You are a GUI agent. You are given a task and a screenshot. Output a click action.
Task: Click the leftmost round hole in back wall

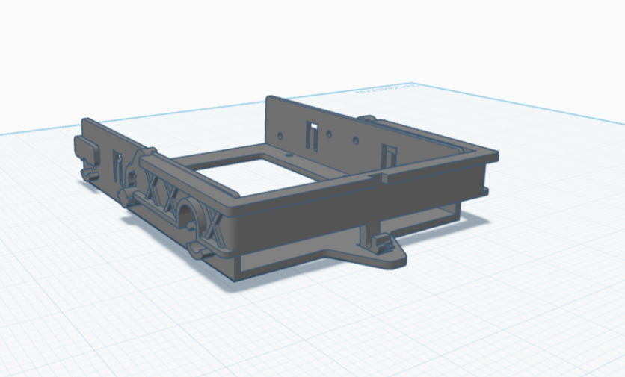click(280, 137)
